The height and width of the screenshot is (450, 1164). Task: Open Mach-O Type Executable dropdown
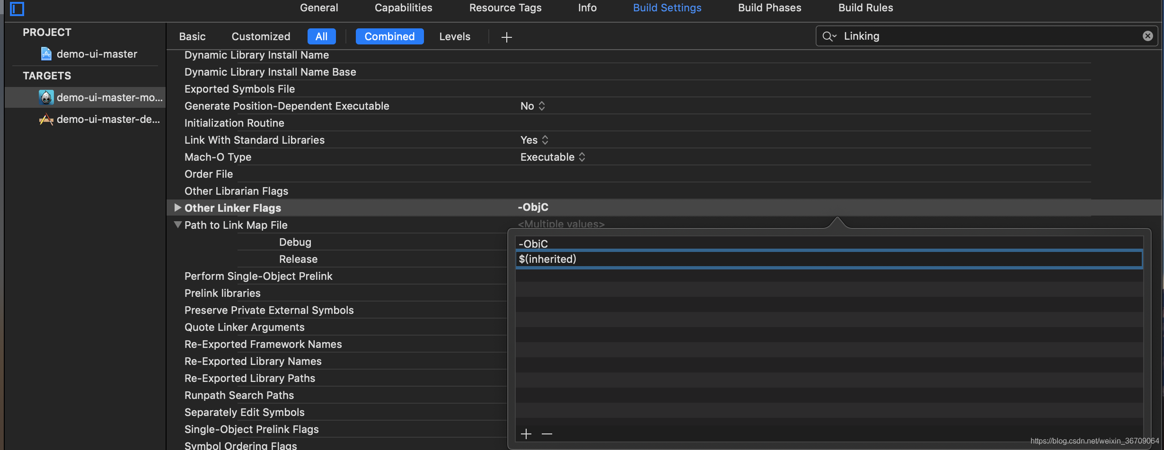(x=553, y=157)
